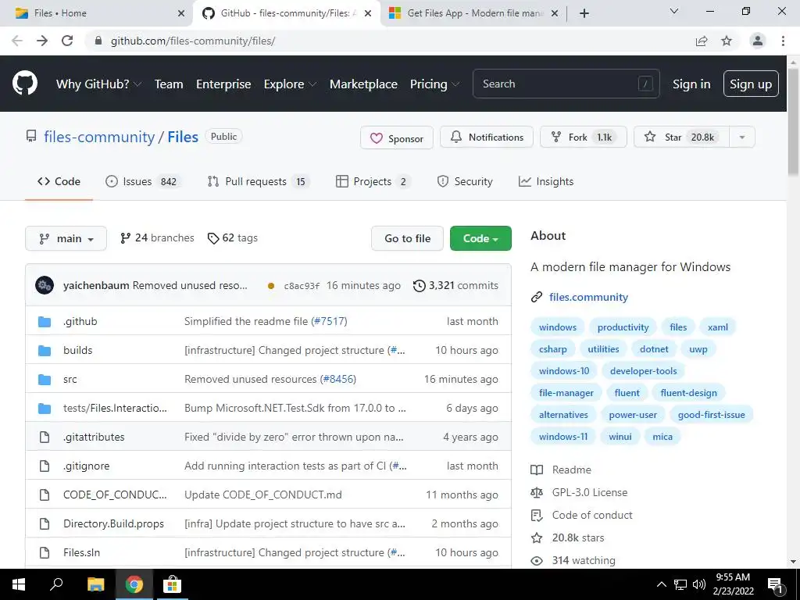The width and height of the screenshot is (800, 600).
Task: Select the good-first-issue topic tag
Action: coord(711,415)
